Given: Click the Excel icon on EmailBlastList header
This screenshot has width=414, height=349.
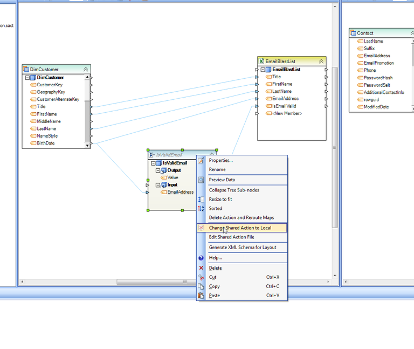Looking at the screenshot, I should (x=261, y=61).
